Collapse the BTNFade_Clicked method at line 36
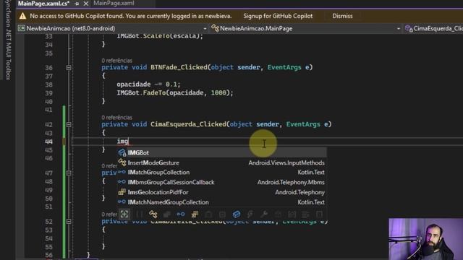Image resolution: width=463 pixels, height=260 pixels. [69, 67]
